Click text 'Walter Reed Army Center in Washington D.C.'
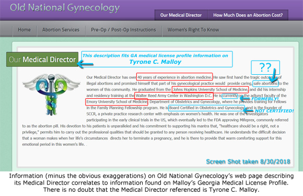Image resolution: width=303 pixels, height=196 pixels. pyautogui.click(x=174, y=96)
